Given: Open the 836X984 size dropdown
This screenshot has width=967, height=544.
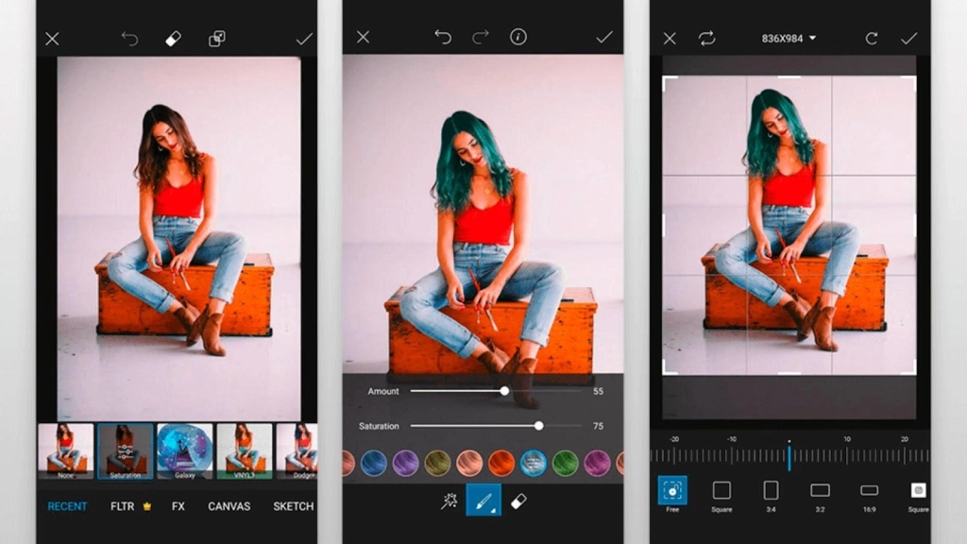Looking at the screenshot, I should pyautogui.click(x=789, y=38).
